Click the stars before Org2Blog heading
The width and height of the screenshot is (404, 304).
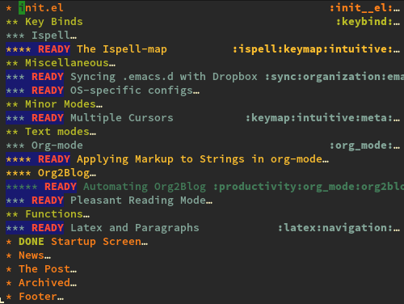pos(19,173)
